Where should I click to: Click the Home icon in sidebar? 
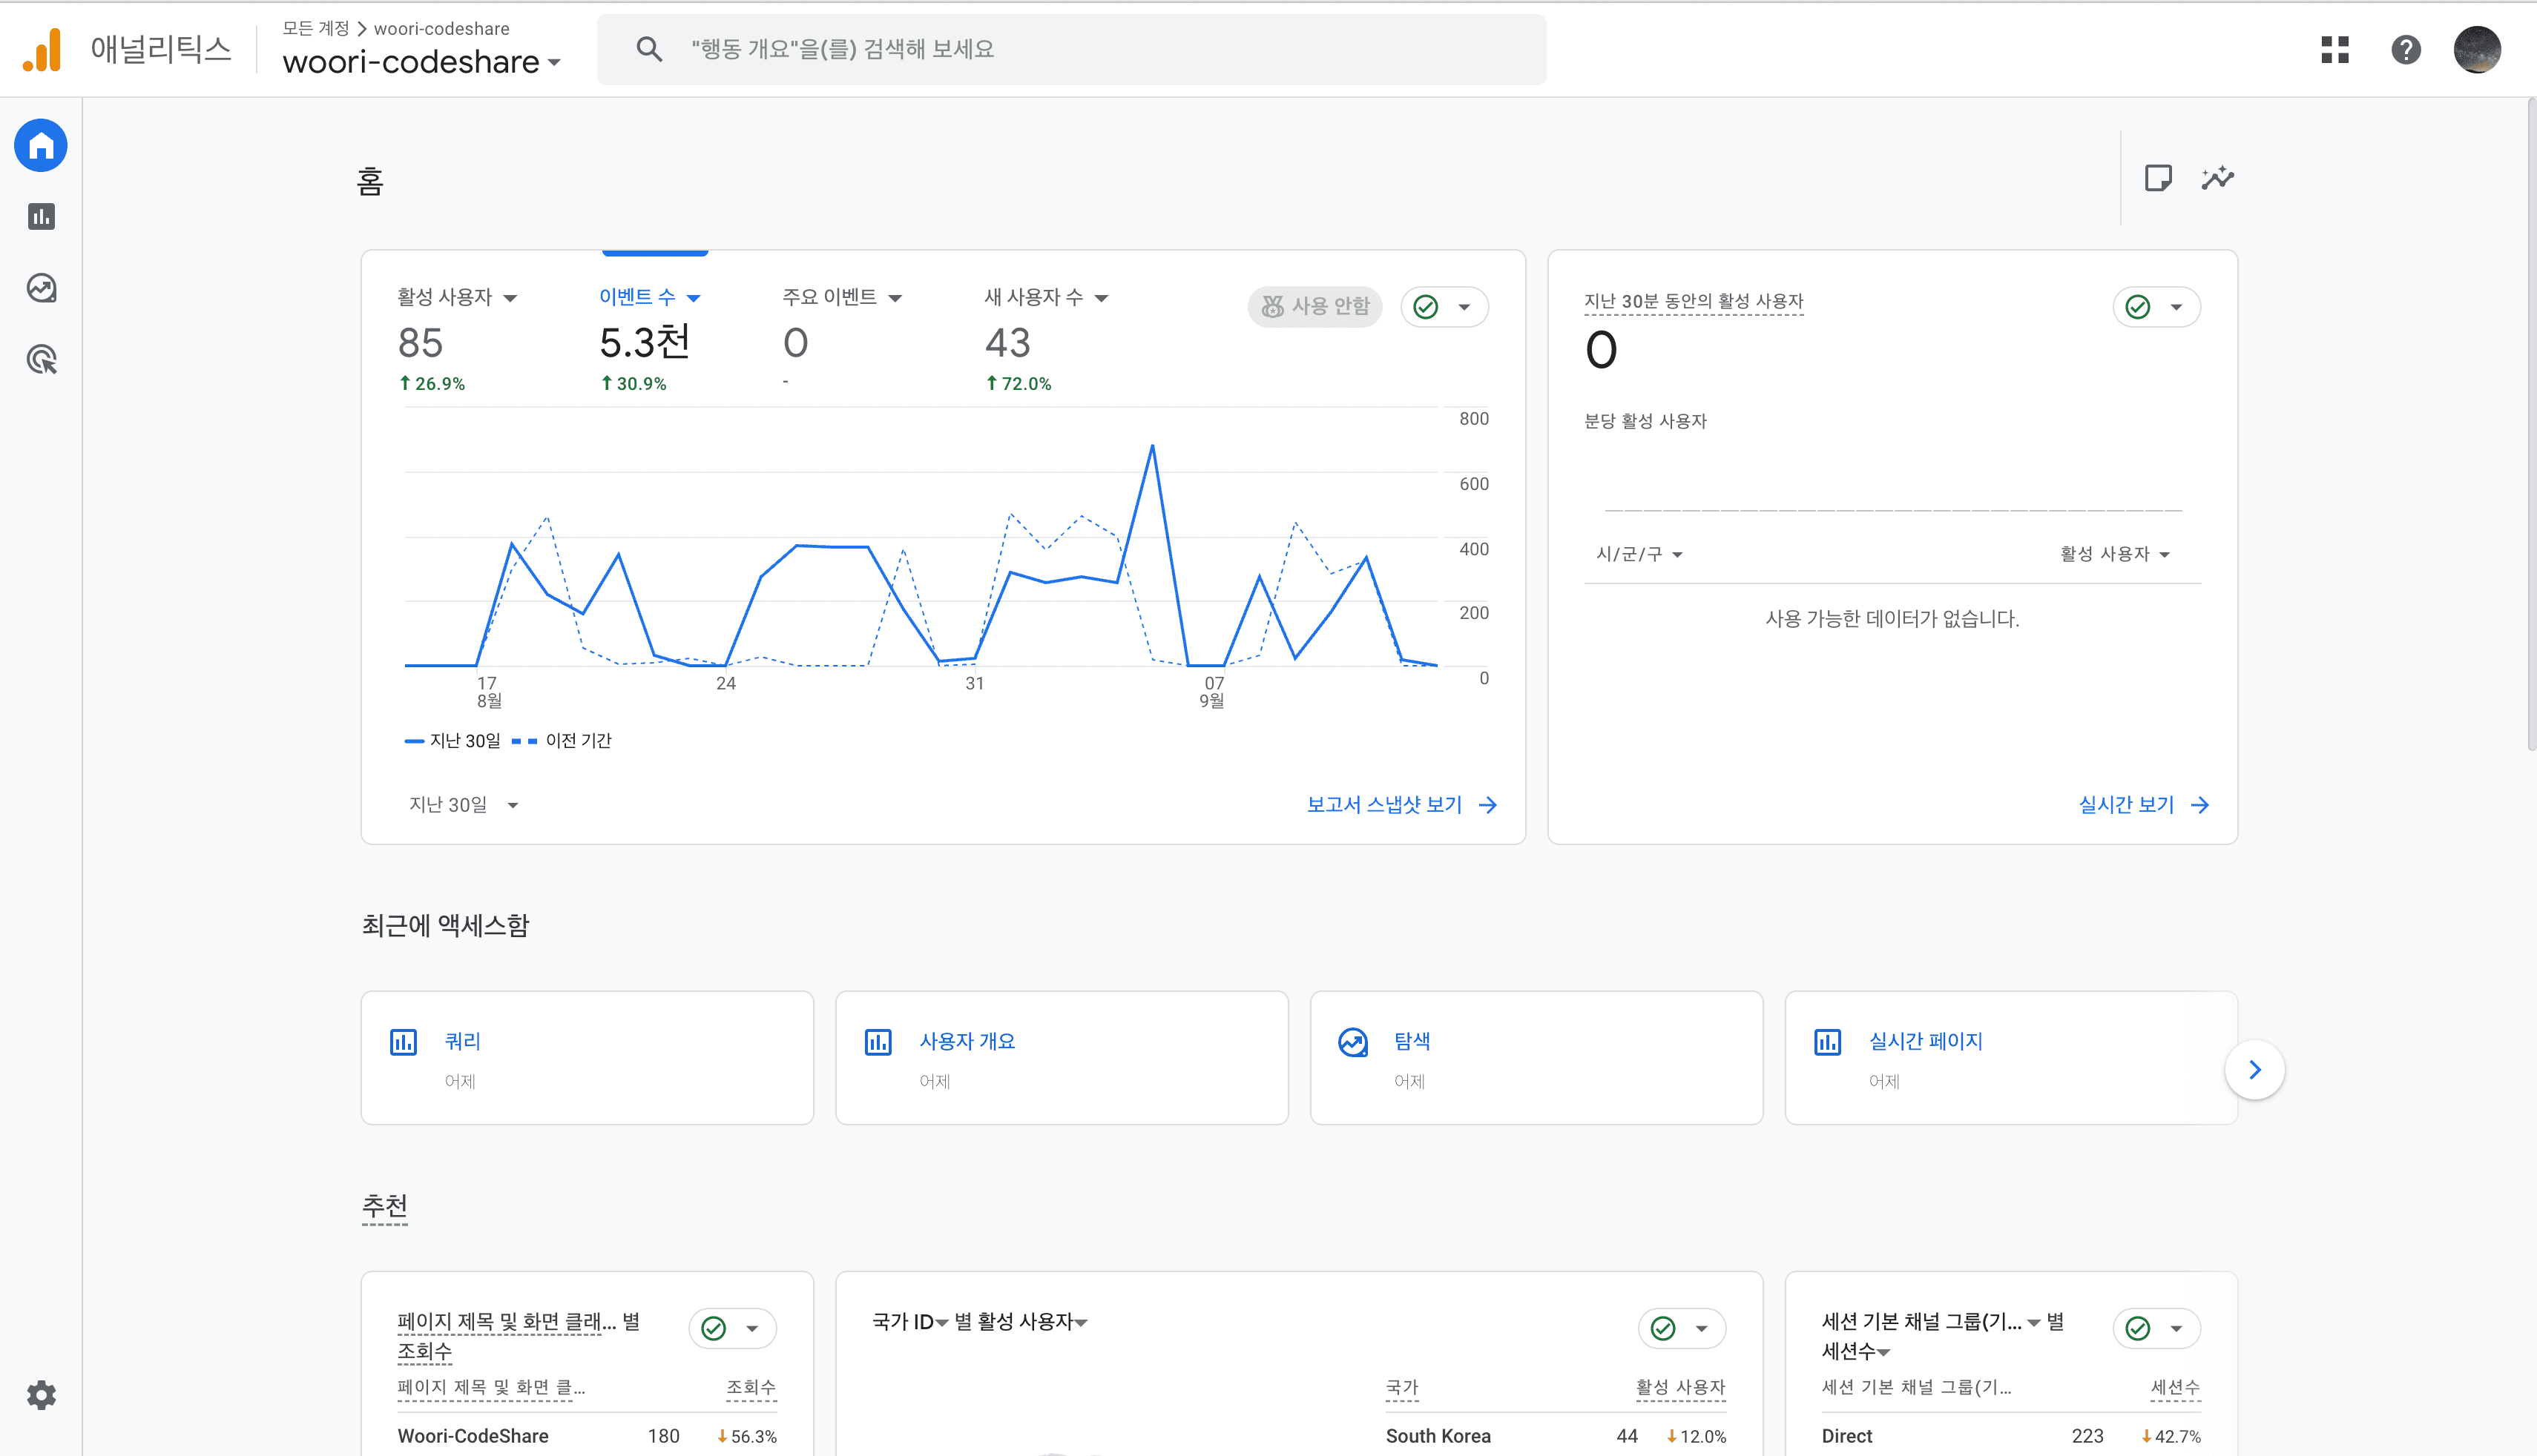(41, 146)
